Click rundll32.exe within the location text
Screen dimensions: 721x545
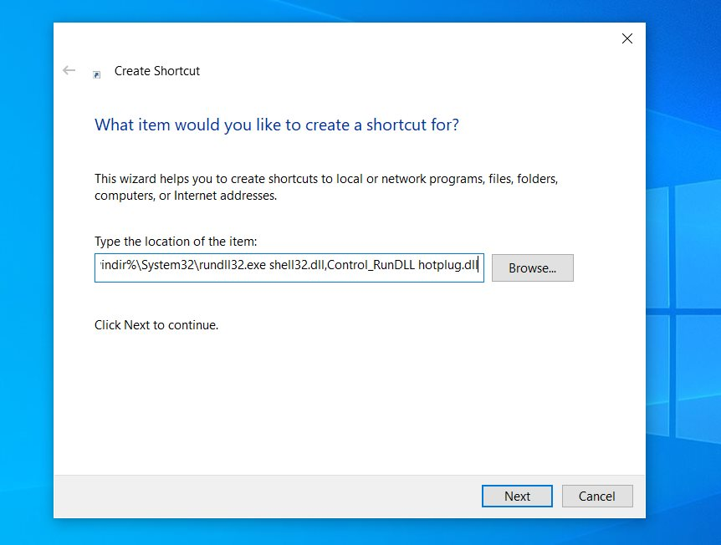(233, 265)
